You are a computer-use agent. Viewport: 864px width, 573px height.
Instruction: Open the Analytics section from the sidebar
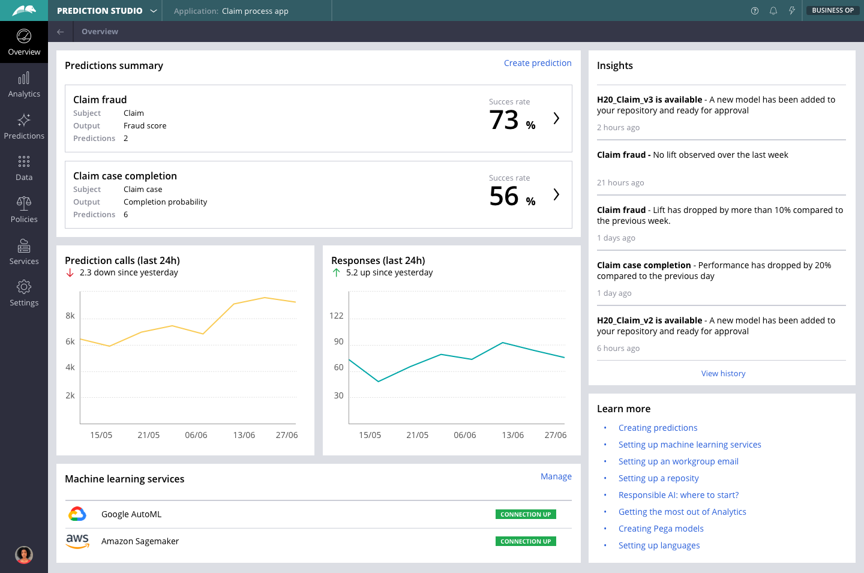(24, 84)
